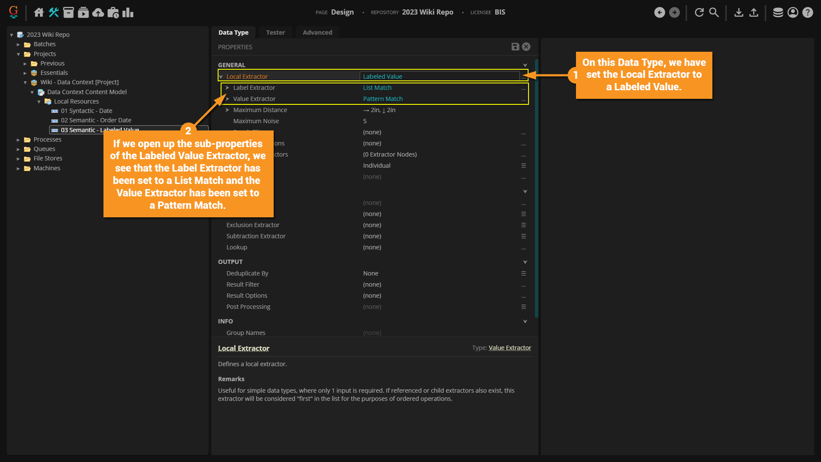Collapse the OUTPUT section chevron
The image size is (821, 462).
(x=525, y=262)
